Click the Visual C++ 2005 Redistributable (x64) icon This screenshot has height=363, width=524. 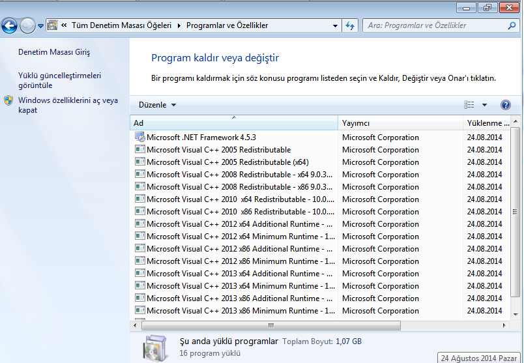pos(139,162)
